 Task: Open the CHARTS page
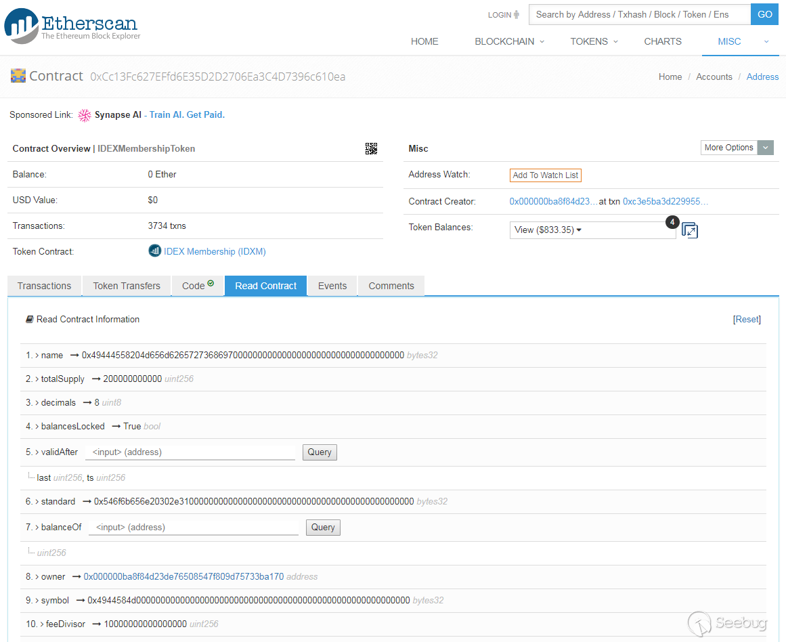pyautogui.click(x=663, y=41)
